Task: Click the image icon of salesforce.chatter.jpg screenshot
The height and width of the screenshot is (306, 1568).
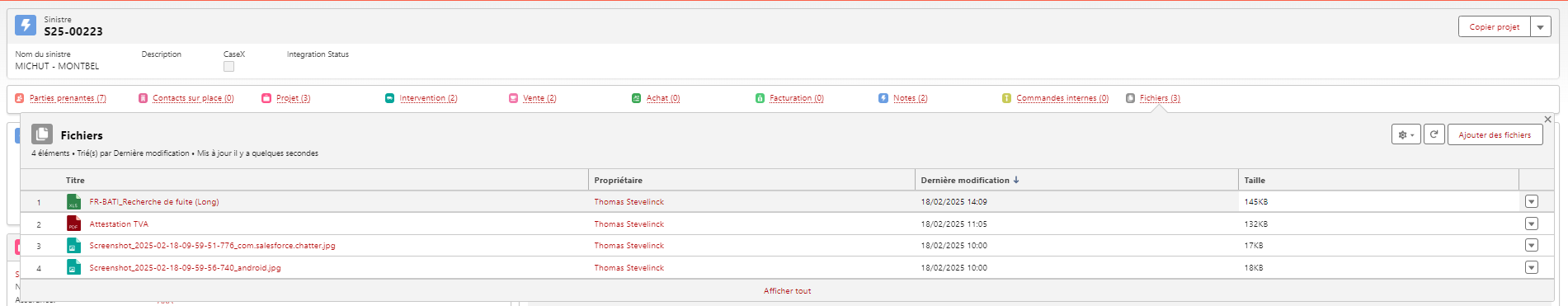Action: pos(73,245)
